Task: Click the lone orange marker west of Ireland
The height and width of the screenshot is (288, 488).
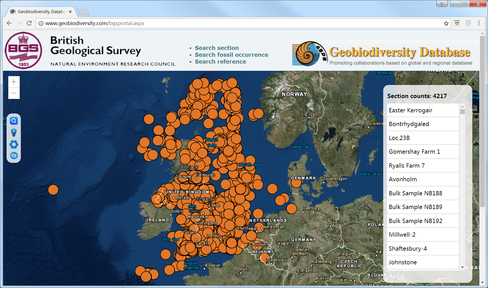Action: pyautogui.click(x=53, y=190)
